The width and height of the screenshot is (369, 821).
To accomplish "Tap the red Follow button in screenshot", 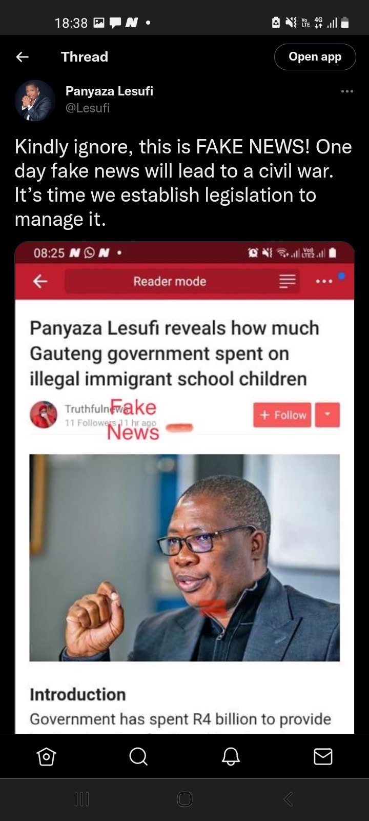I will tap(282, 415).
